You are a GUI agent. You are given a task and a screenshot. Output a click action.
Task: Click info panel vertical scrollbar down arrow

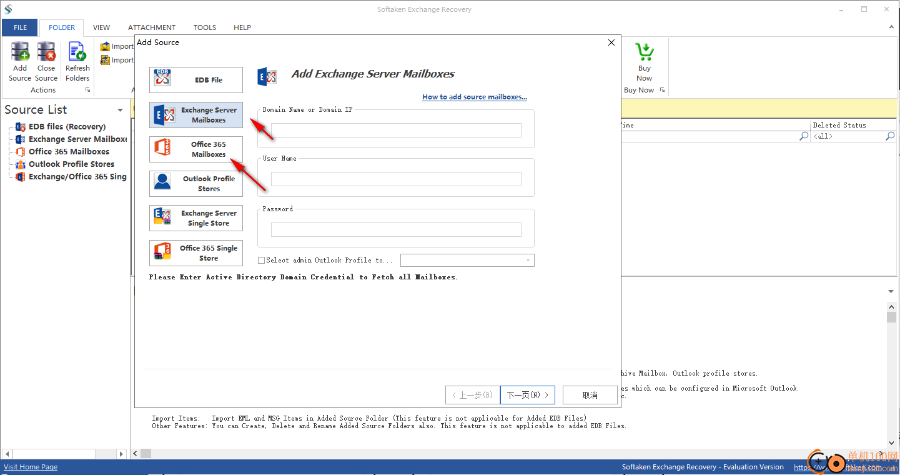click(891, 442)
